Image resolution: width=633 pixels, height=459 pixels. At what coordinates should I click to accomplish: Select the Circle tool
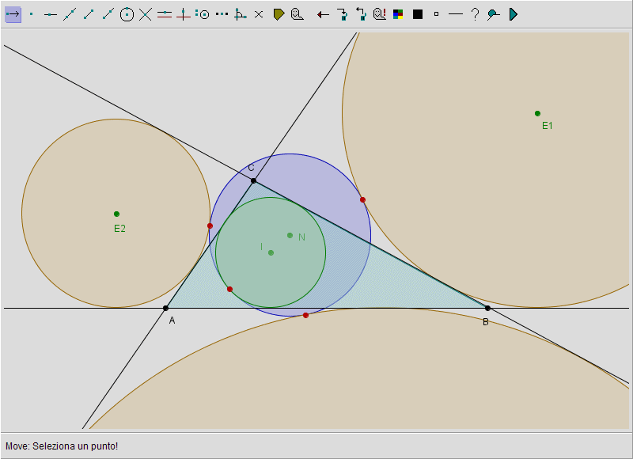[x=127, y=14]
